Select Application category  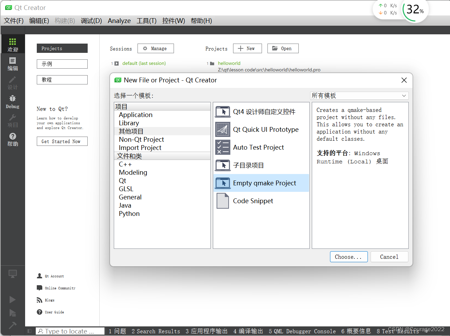[x=162, y=115]
